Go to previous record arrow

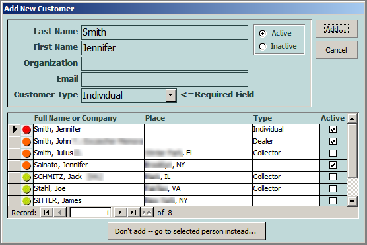60,213
